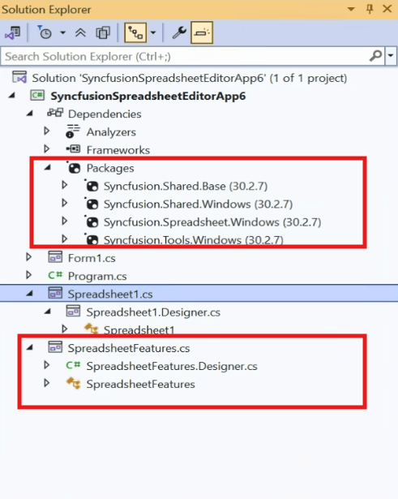Click the Program.cs C# icon

coord(55,274)
